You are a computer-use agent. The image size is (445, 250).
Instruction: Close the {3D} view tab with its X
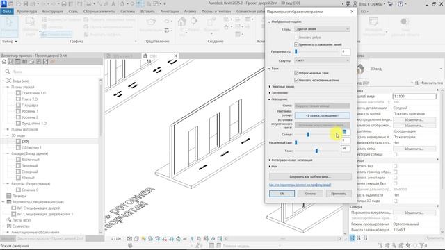pos(176,56)
